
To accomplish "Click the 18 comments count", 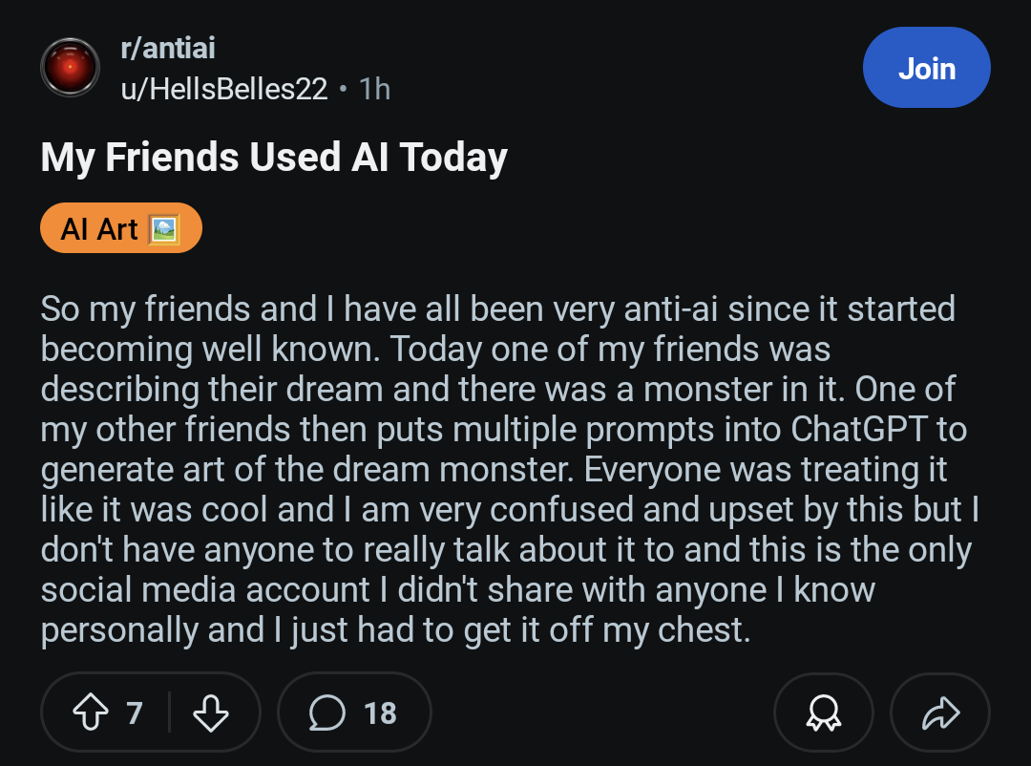I will [380, 713].
